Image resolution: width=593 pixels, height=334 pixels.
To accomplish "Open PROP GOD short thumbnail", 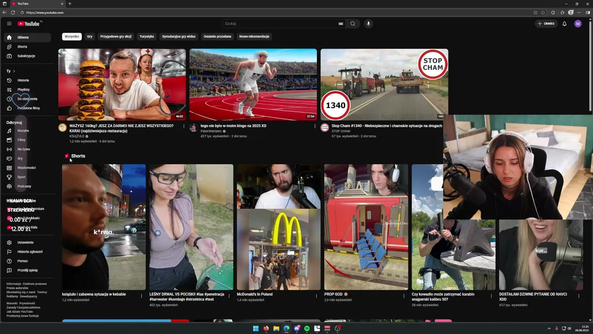I will coord(366,227).
